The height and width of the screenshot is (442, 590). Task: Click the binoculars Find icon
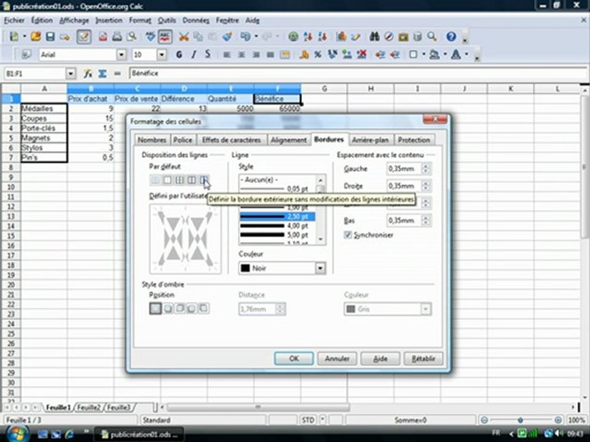tap(376, 37)
